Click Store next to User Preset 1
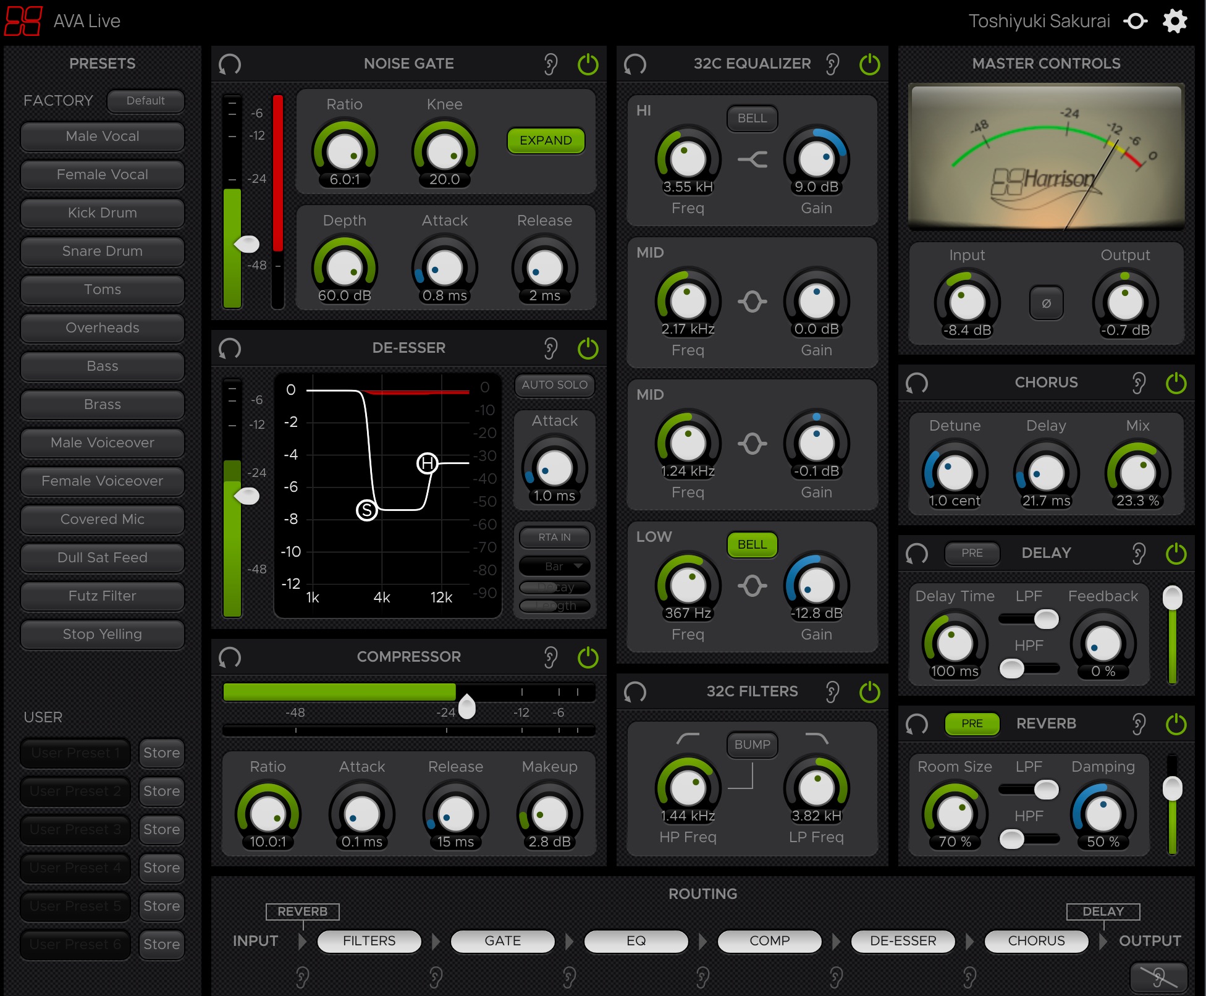Image resolution: width=1206 pixels, height=996 pixels. coord(161,753)
